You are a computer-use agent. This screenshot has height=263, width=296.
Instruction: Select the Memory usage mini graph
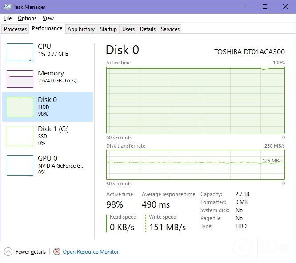(20, 79)
